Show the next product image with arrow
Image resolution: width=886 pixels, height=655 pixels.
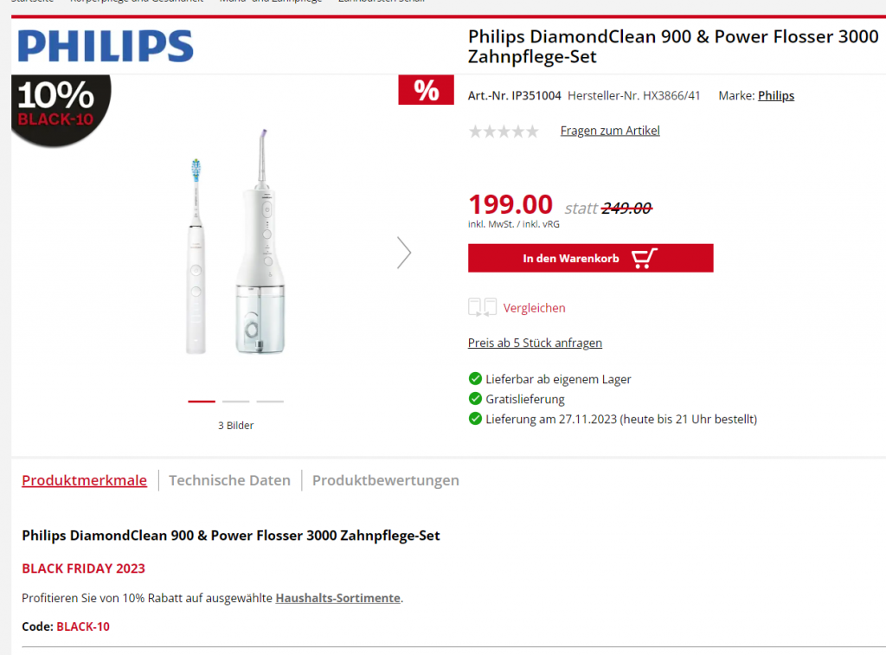click(403, 253)
